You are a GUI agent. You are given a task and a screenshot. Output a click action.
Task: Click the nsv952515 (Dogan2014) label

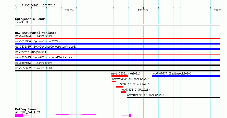pos(31,52)
